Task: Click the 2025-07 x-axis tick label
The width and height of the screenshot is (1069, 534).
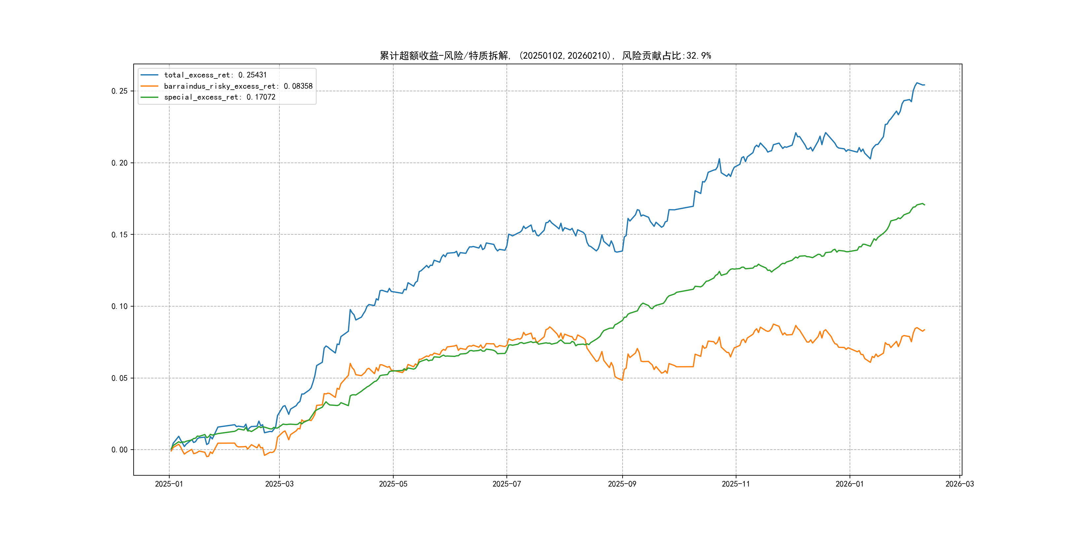Action: pos(506,484)
